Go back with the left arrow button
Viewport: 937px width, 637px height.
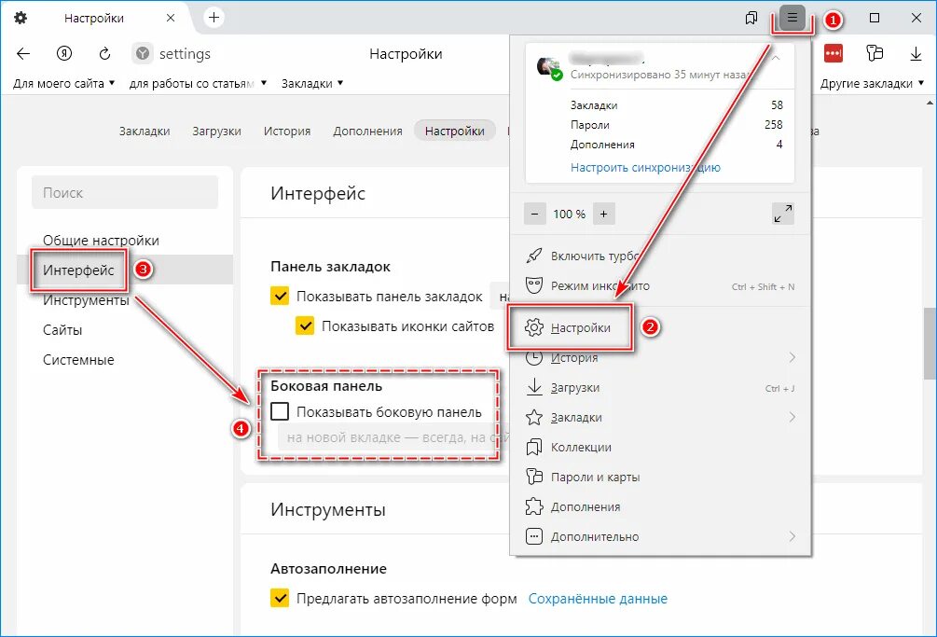click(23, 54)
